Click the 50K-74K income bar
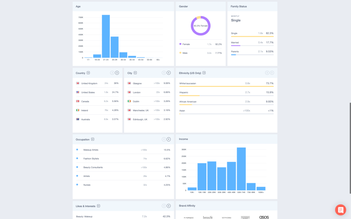This screenshot has width=351, height=219. click(x=241, y=169)
